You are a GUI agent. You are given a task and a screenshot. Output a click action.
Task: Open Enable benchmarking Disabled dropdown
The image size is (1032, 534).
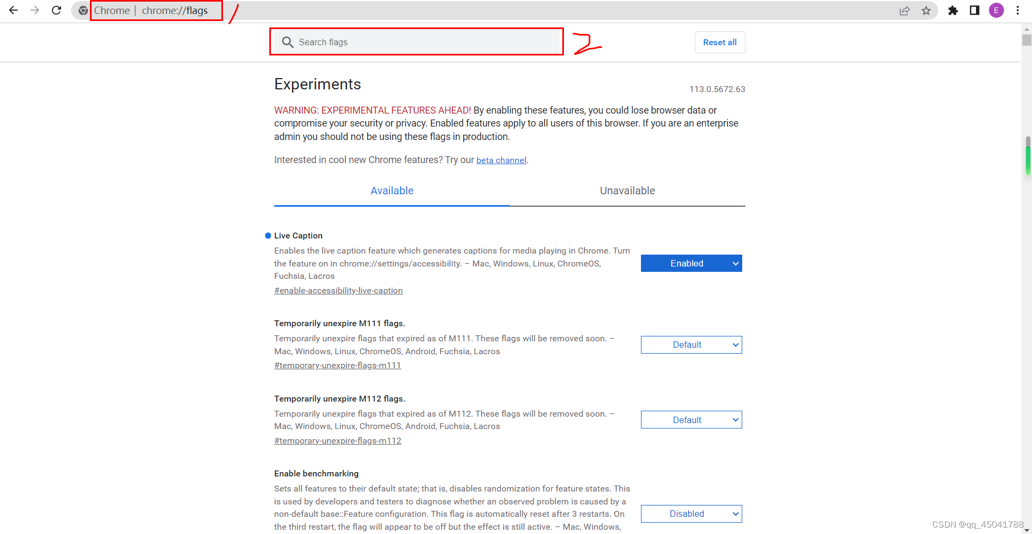pos(691,514)
